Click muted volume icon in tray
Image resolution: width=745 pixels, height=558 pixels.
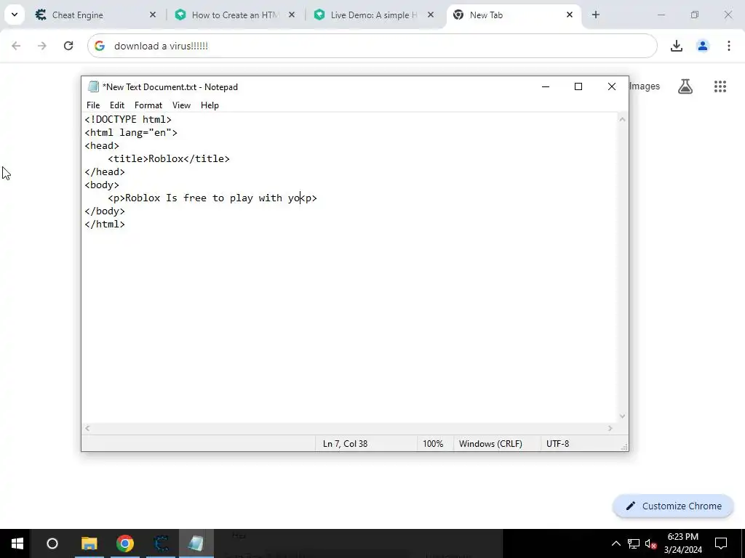[x=651, y=543]
